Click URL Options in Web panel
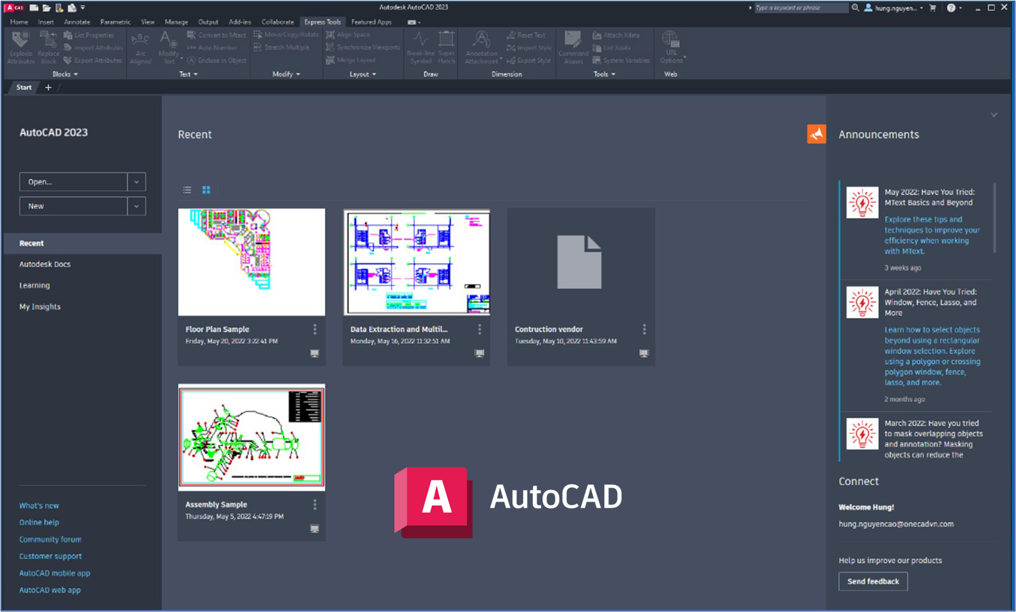 coord(671,48)
